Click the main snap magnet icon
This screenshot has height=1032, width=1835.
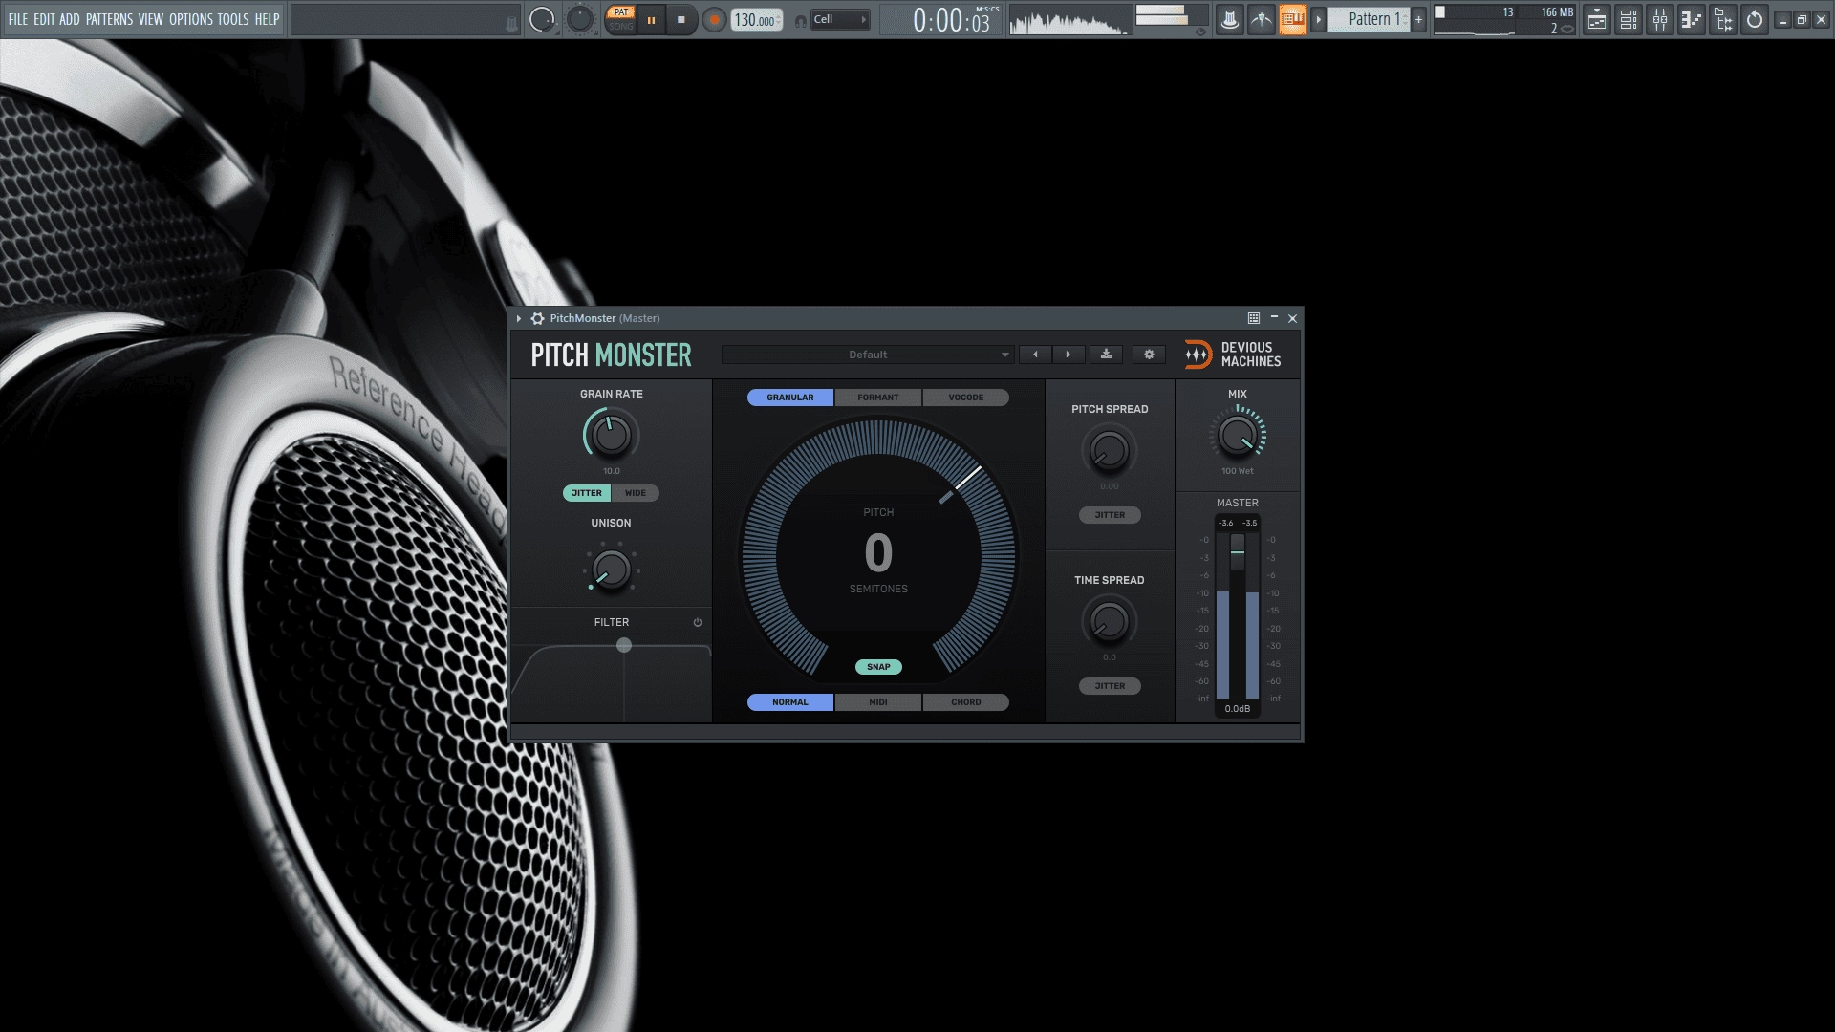click(801, 20)
